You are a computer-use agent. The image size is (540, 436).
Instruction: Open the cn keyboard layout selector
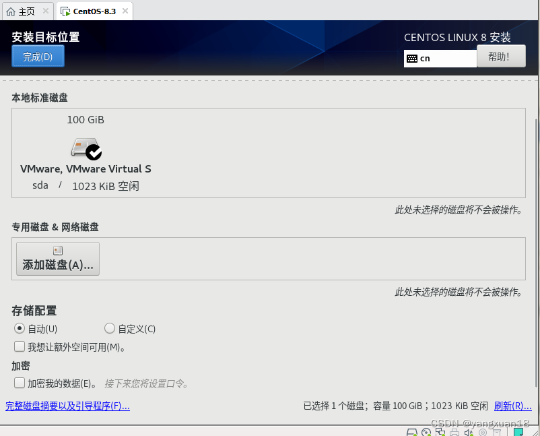pyautogui.click(x=440, y=59)
